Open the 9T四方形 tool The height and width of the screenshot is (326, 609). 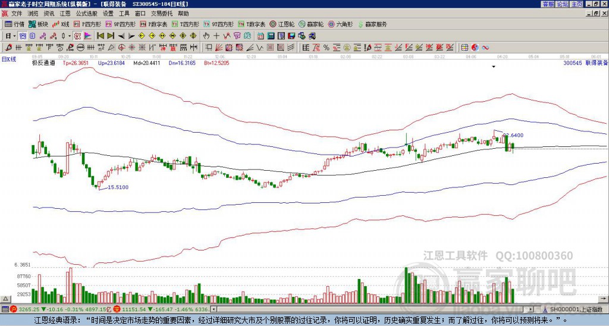click(219, 24)
